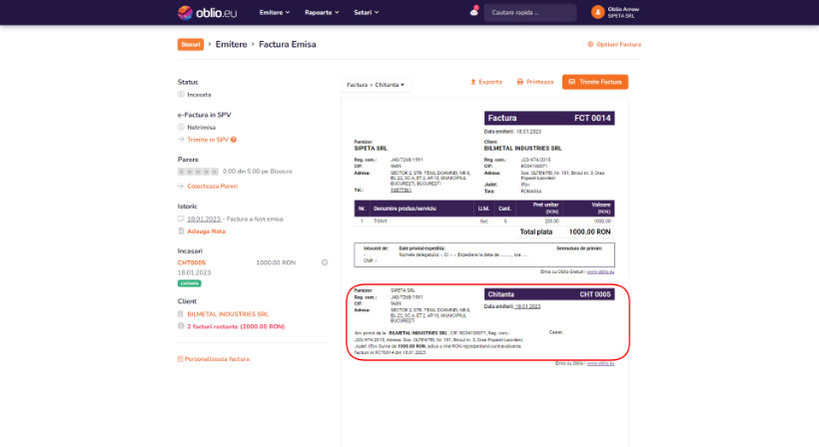Click the Exporta button
Image resolution: width=819 pixels, height=447 pixels.
[486, 82]
